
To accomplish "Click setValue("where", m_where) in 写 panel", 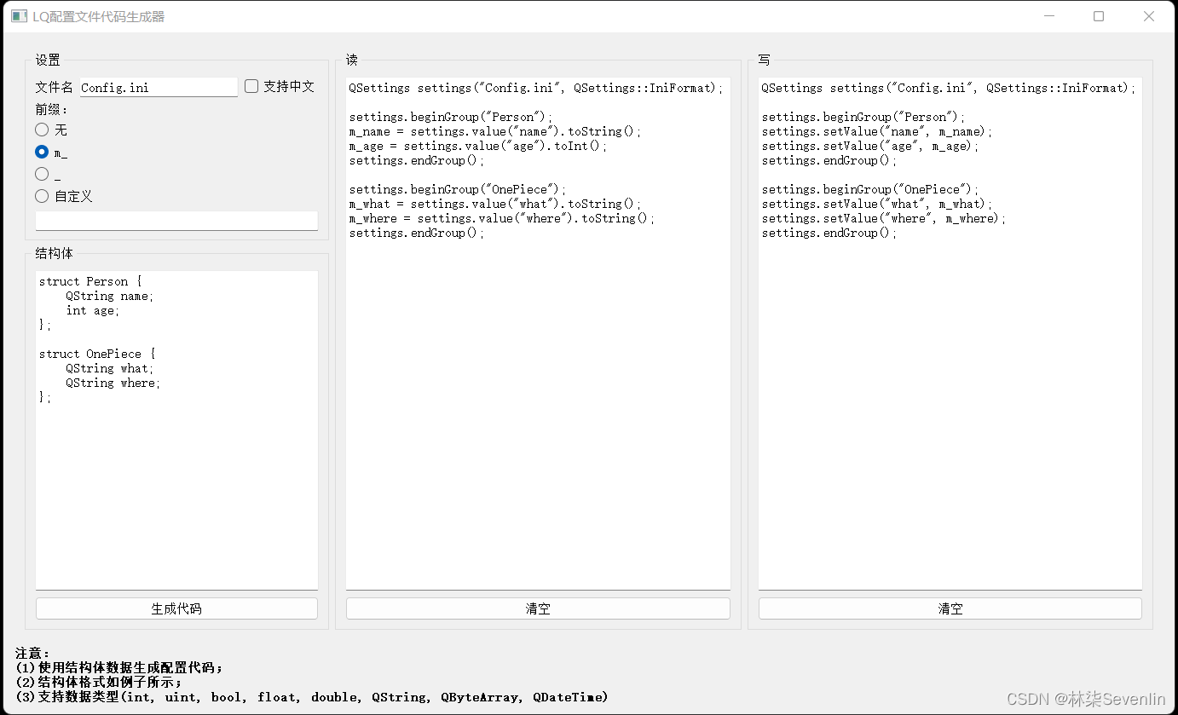I will [884, 218].
